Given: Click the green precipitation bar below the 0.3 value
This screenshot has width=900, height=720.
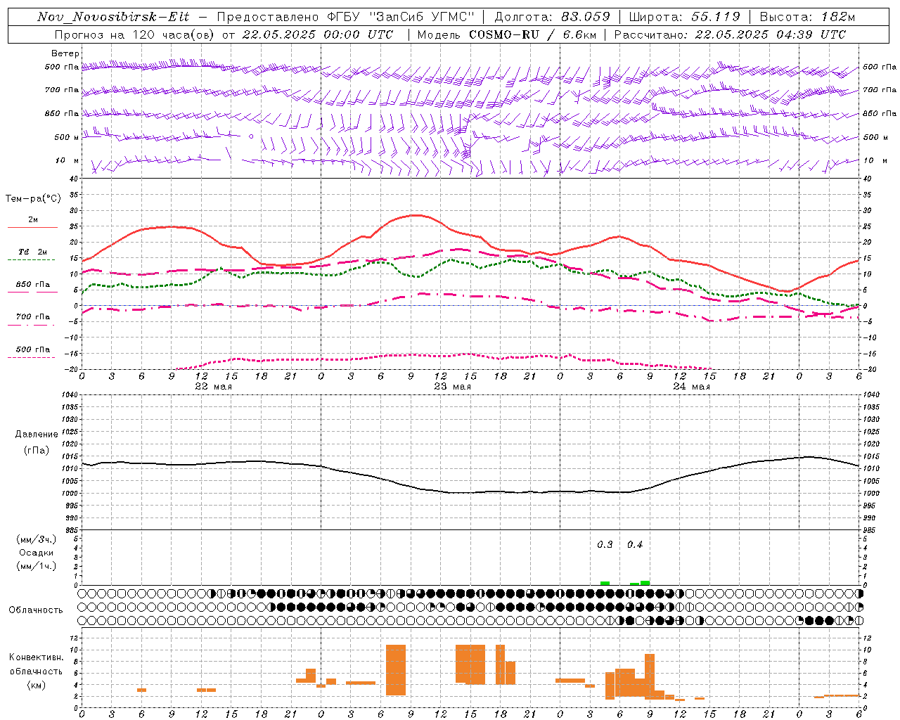Looking at the screenshot, I should pyautogui.click(x=605, y=583).
